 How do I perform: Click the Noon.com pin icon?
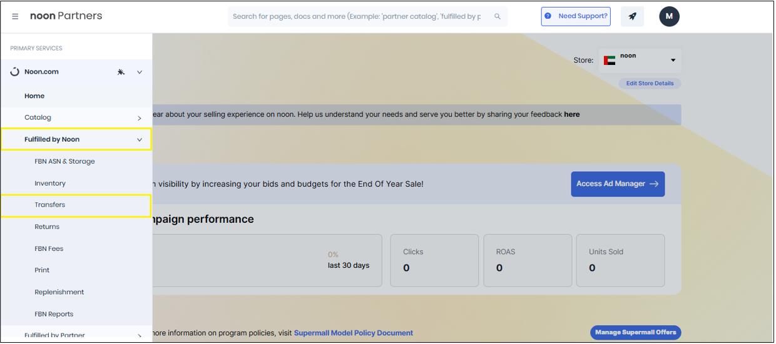[x=121, y=72]
